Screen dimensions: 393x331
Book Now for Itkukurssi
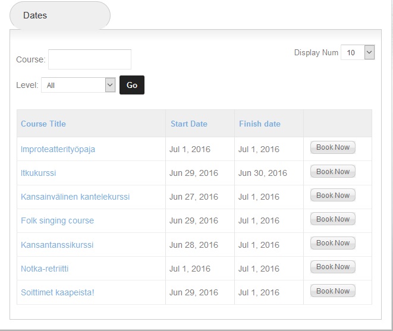(x=333, y=172)
